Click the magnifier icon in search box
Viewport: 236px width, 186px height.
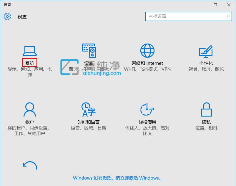(228, 16)
